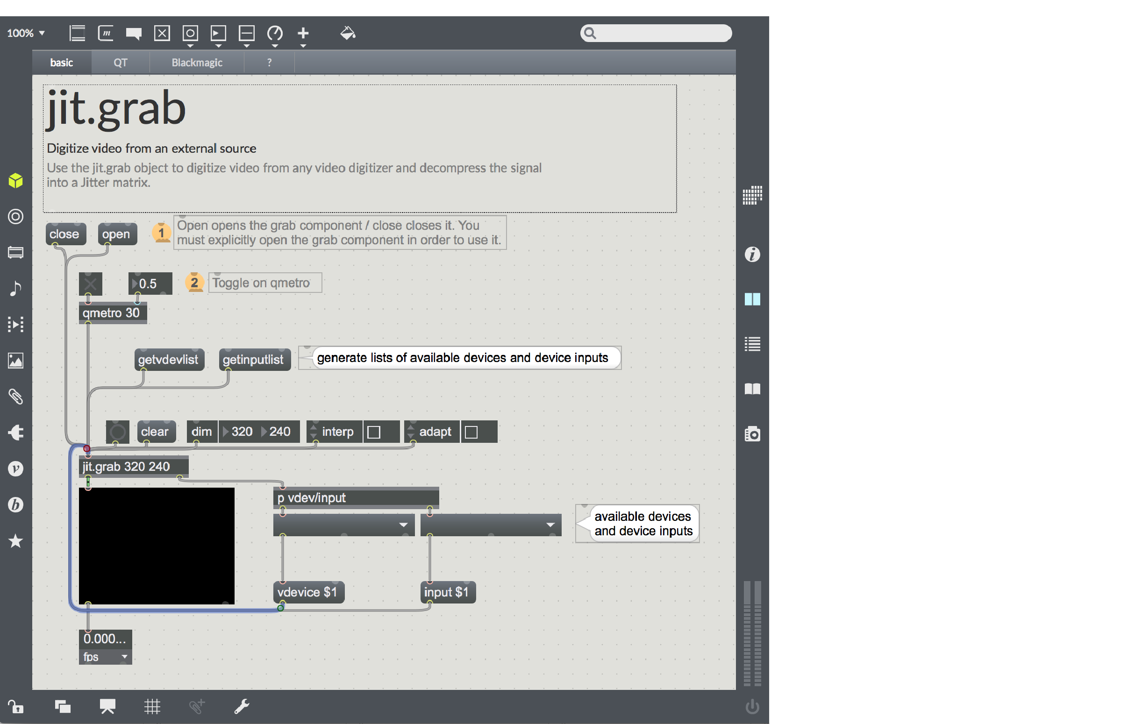Enable the adapt checkbox
The height and width of the screenshot is (724, 1142).
point(471,432)
